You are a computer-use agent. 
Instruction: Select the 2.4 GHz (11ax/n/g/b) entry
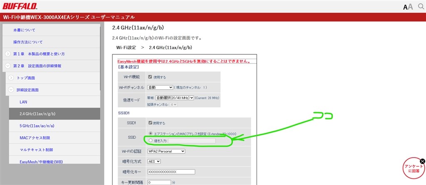[54, 114]
